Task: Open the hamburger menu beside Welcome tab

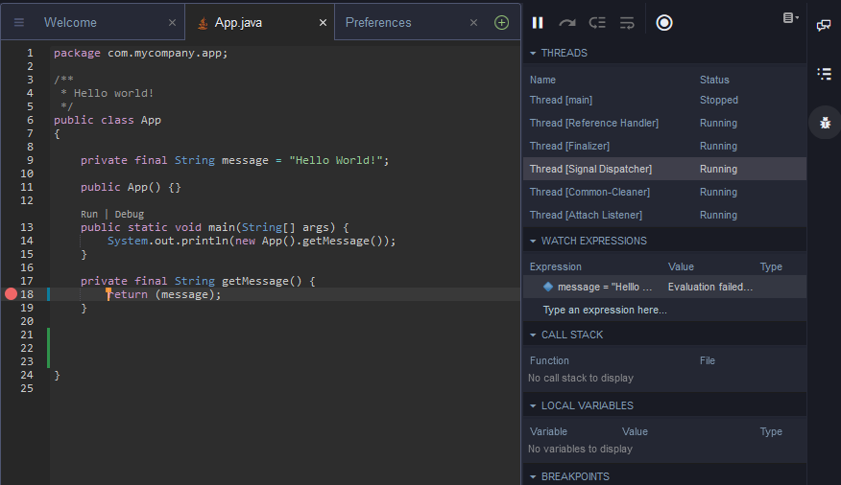Action: (x=18, y=22)
